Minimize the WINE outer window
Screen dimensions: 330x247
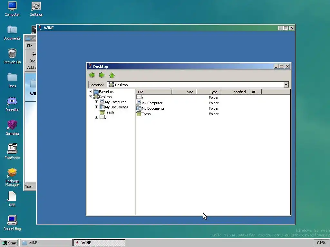(x=280, y=28)
